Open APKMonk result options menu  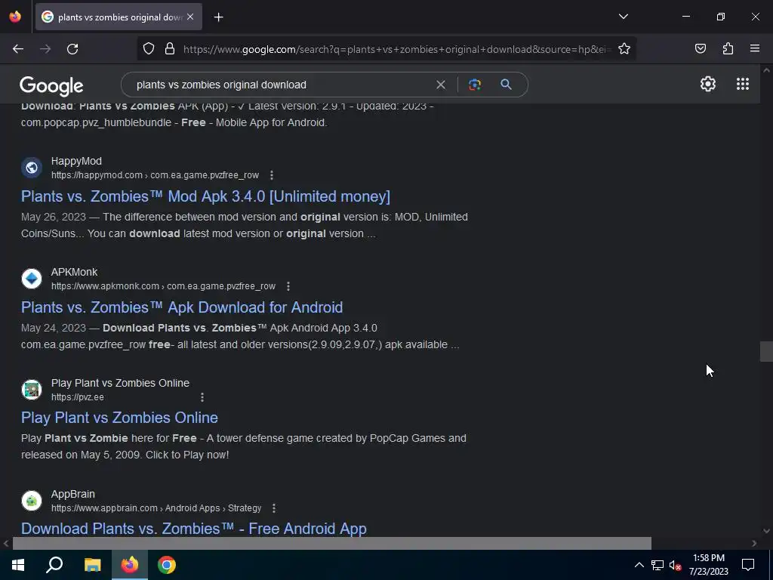[288, 286]
